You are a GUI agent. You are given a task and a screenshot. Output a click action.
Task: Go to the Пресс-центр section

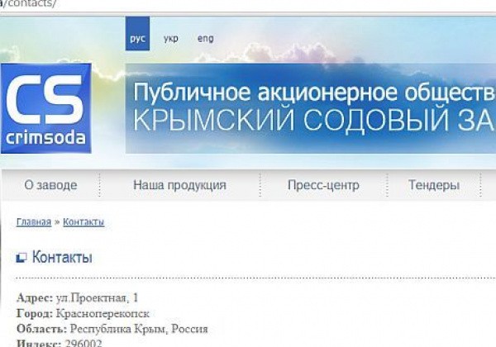point(323,185)
